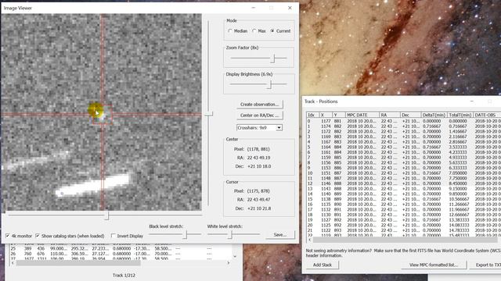Viewport: 501px width, 281px height.
Task: Adjust the Black level stretch slider
Action: [185, 234]
